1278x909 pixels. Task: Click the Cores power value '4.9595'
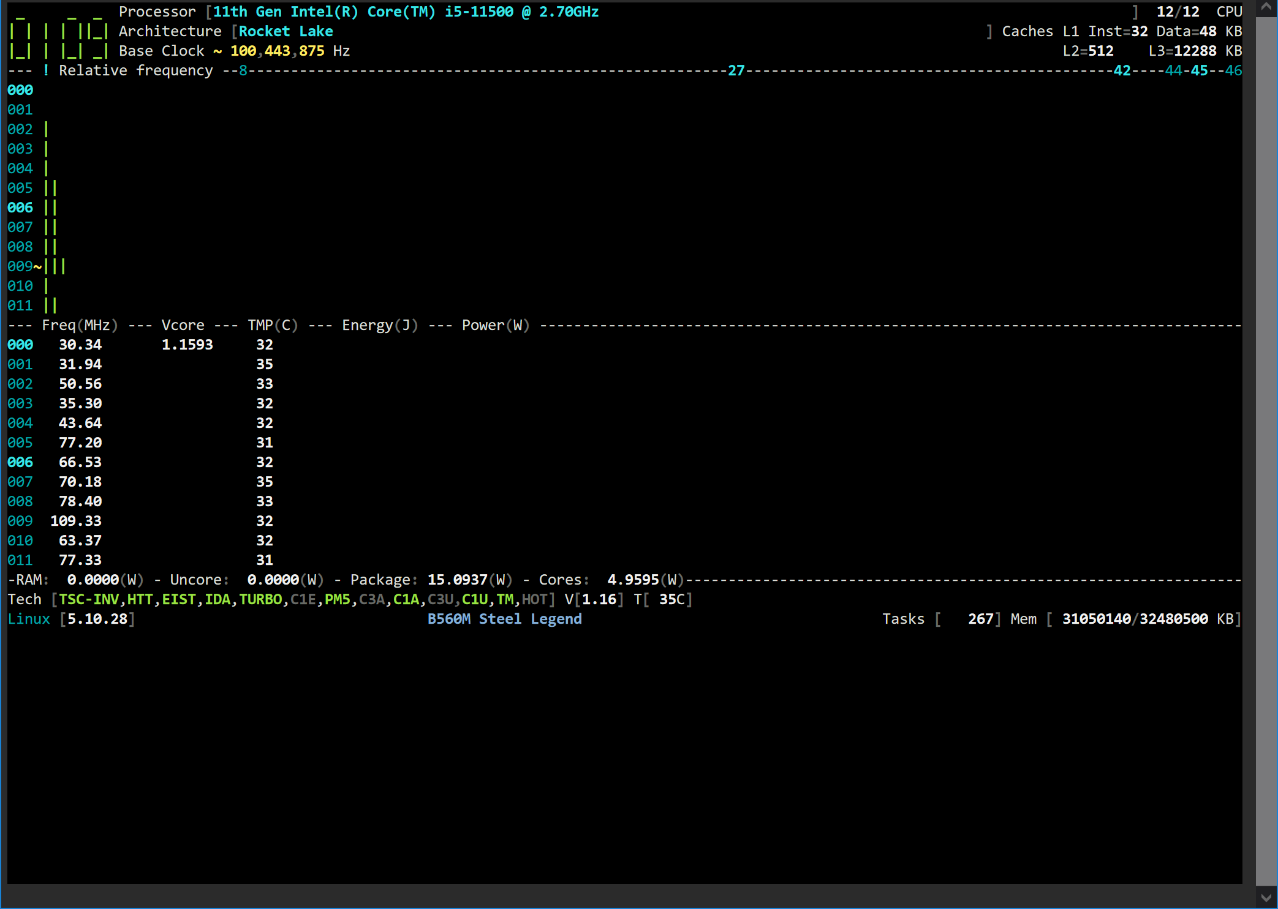pos(633,580)
